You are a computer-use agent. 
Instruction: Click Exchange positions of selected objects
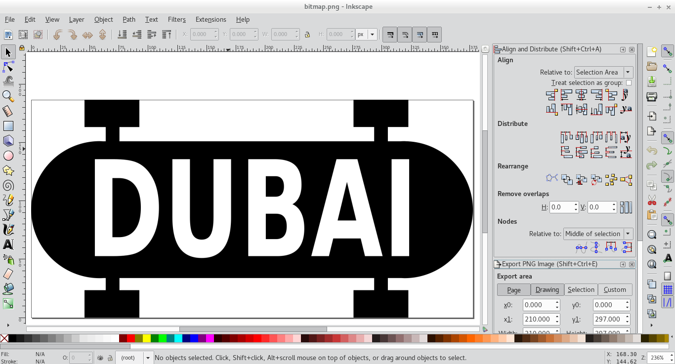point(566,179)
